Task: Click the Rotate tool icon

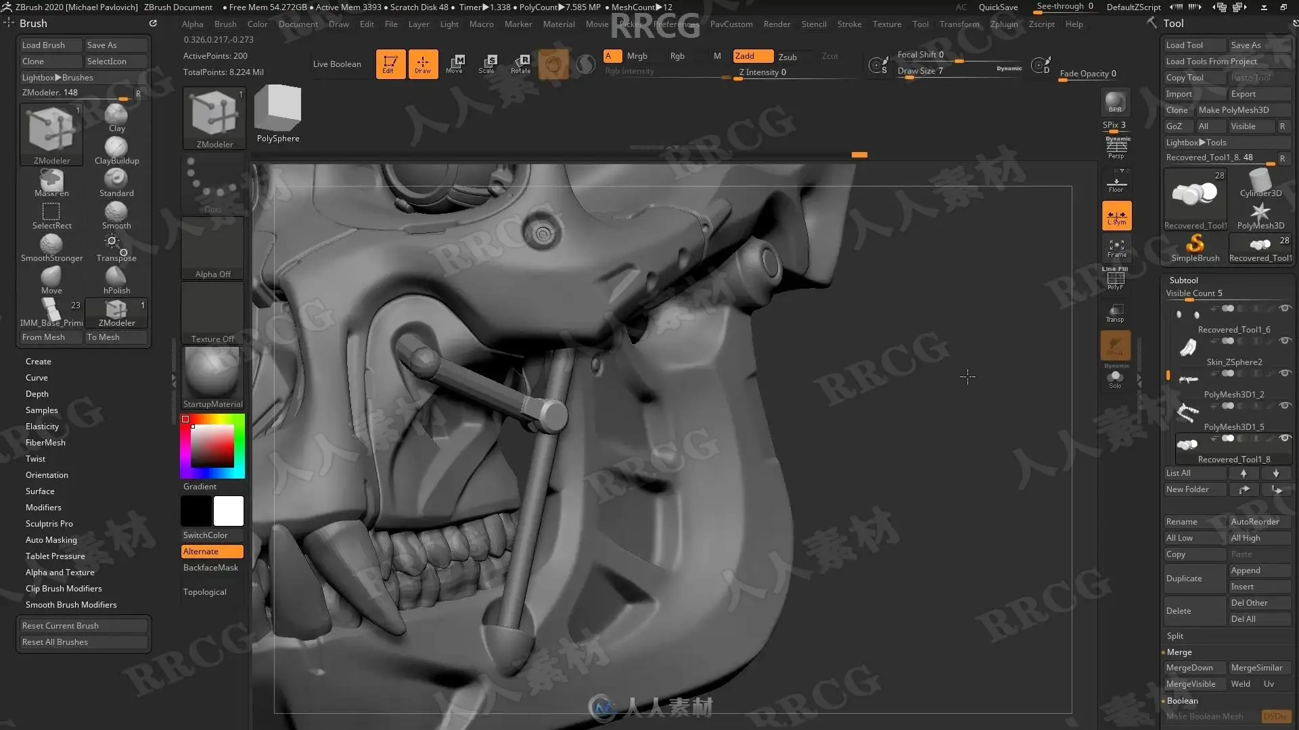Action: (x=521, y=64)
